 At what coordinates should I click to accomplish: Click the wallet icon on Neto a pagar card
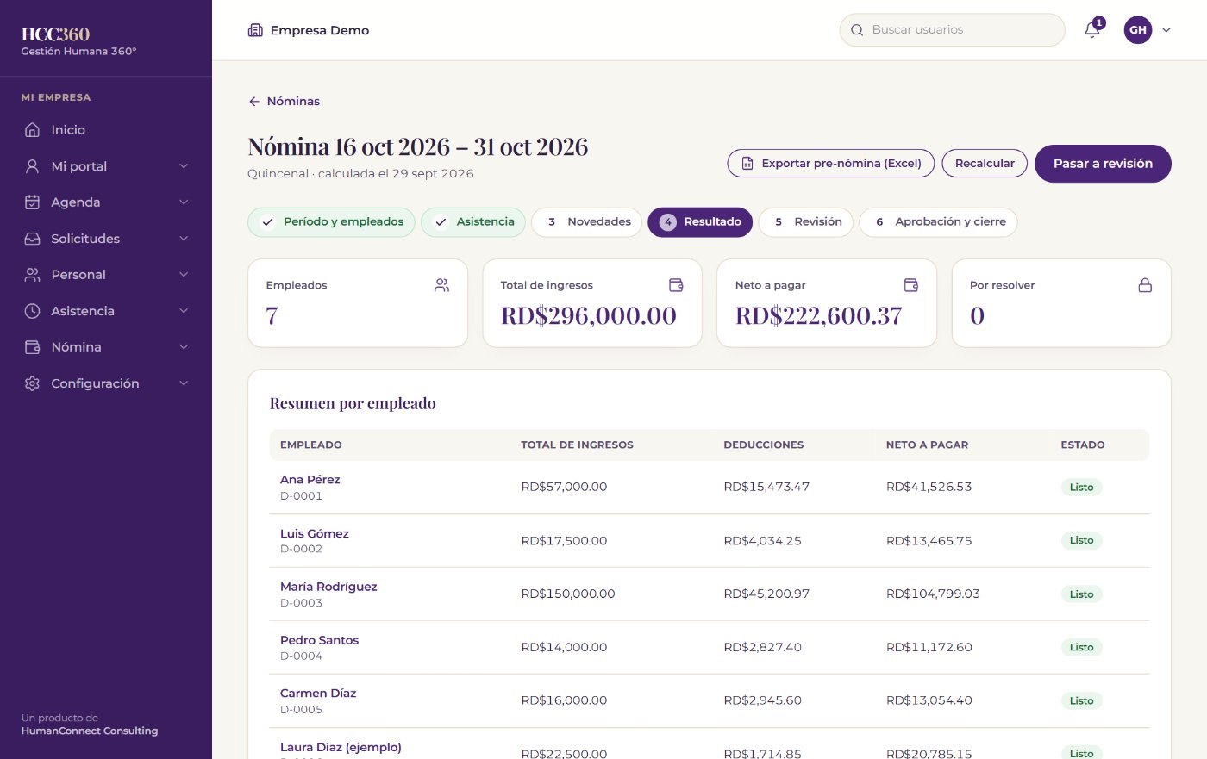coord(910,285)
